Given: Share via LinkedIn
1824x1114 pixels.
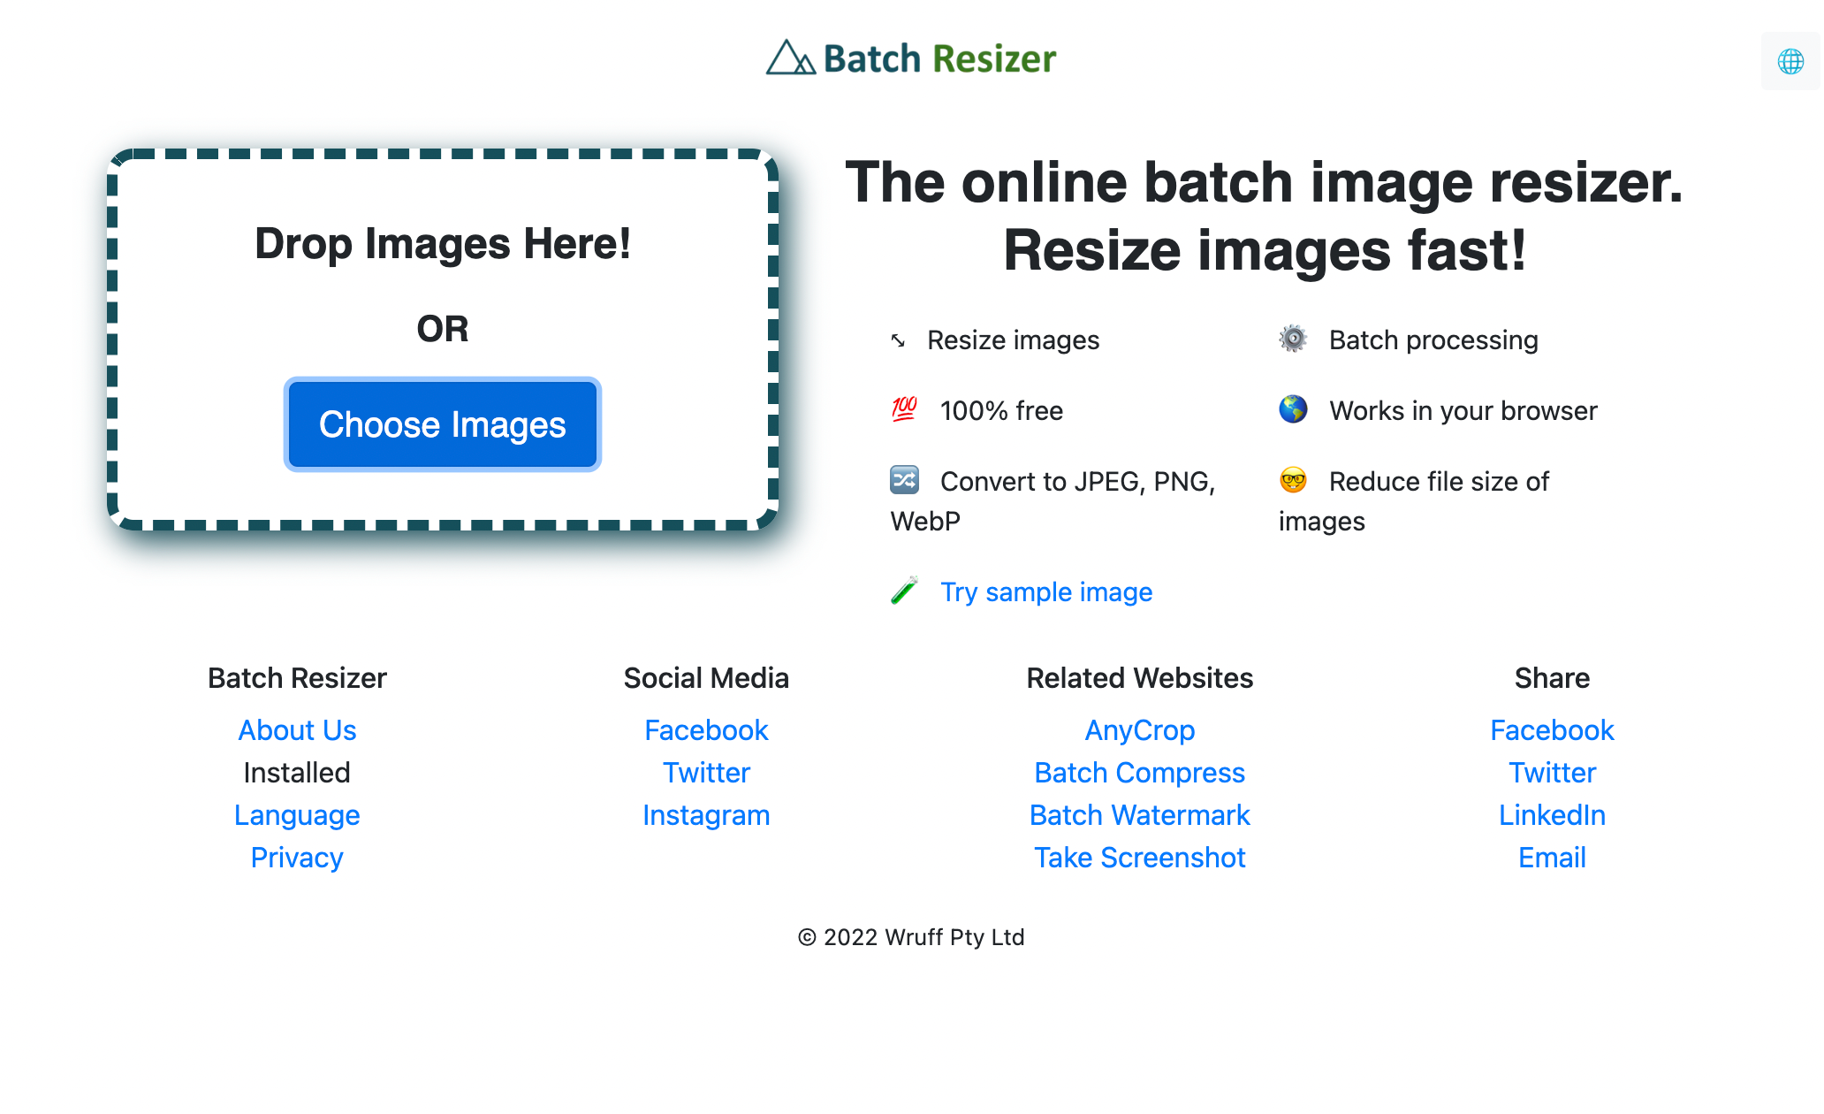Looking at the screenshot, I should coord(1552,815).
